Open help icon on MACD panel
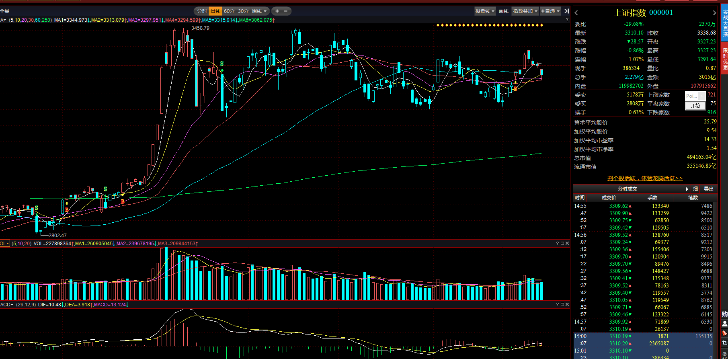 coord(557,304)
